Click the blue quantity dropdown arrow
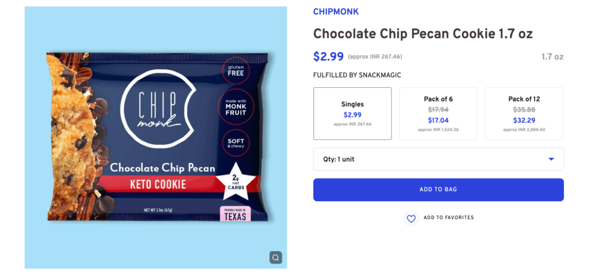609x279 pixels. (551, 159)
